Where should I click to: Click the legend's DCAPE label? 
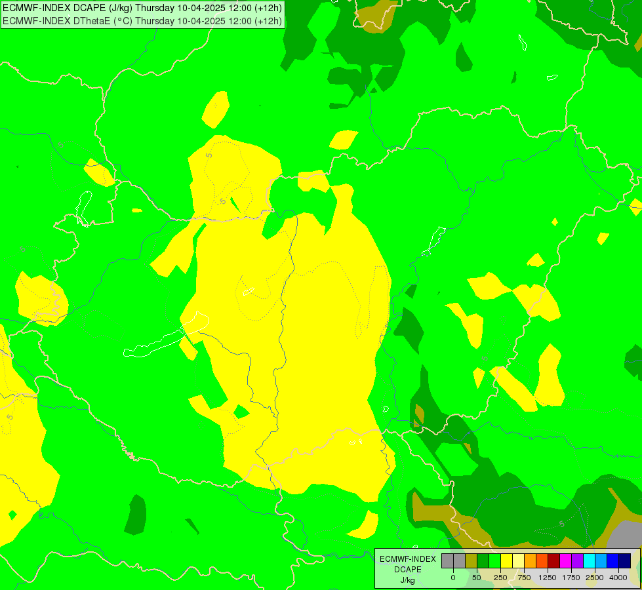(408, 570)
